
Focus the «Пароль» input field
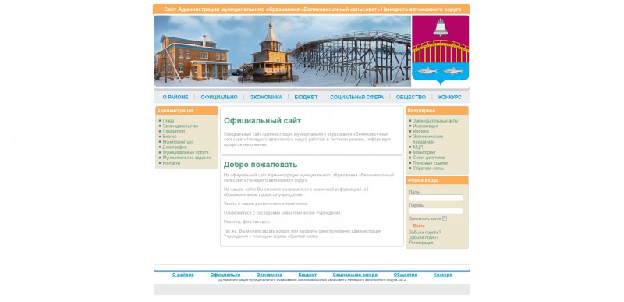[436, 211]
